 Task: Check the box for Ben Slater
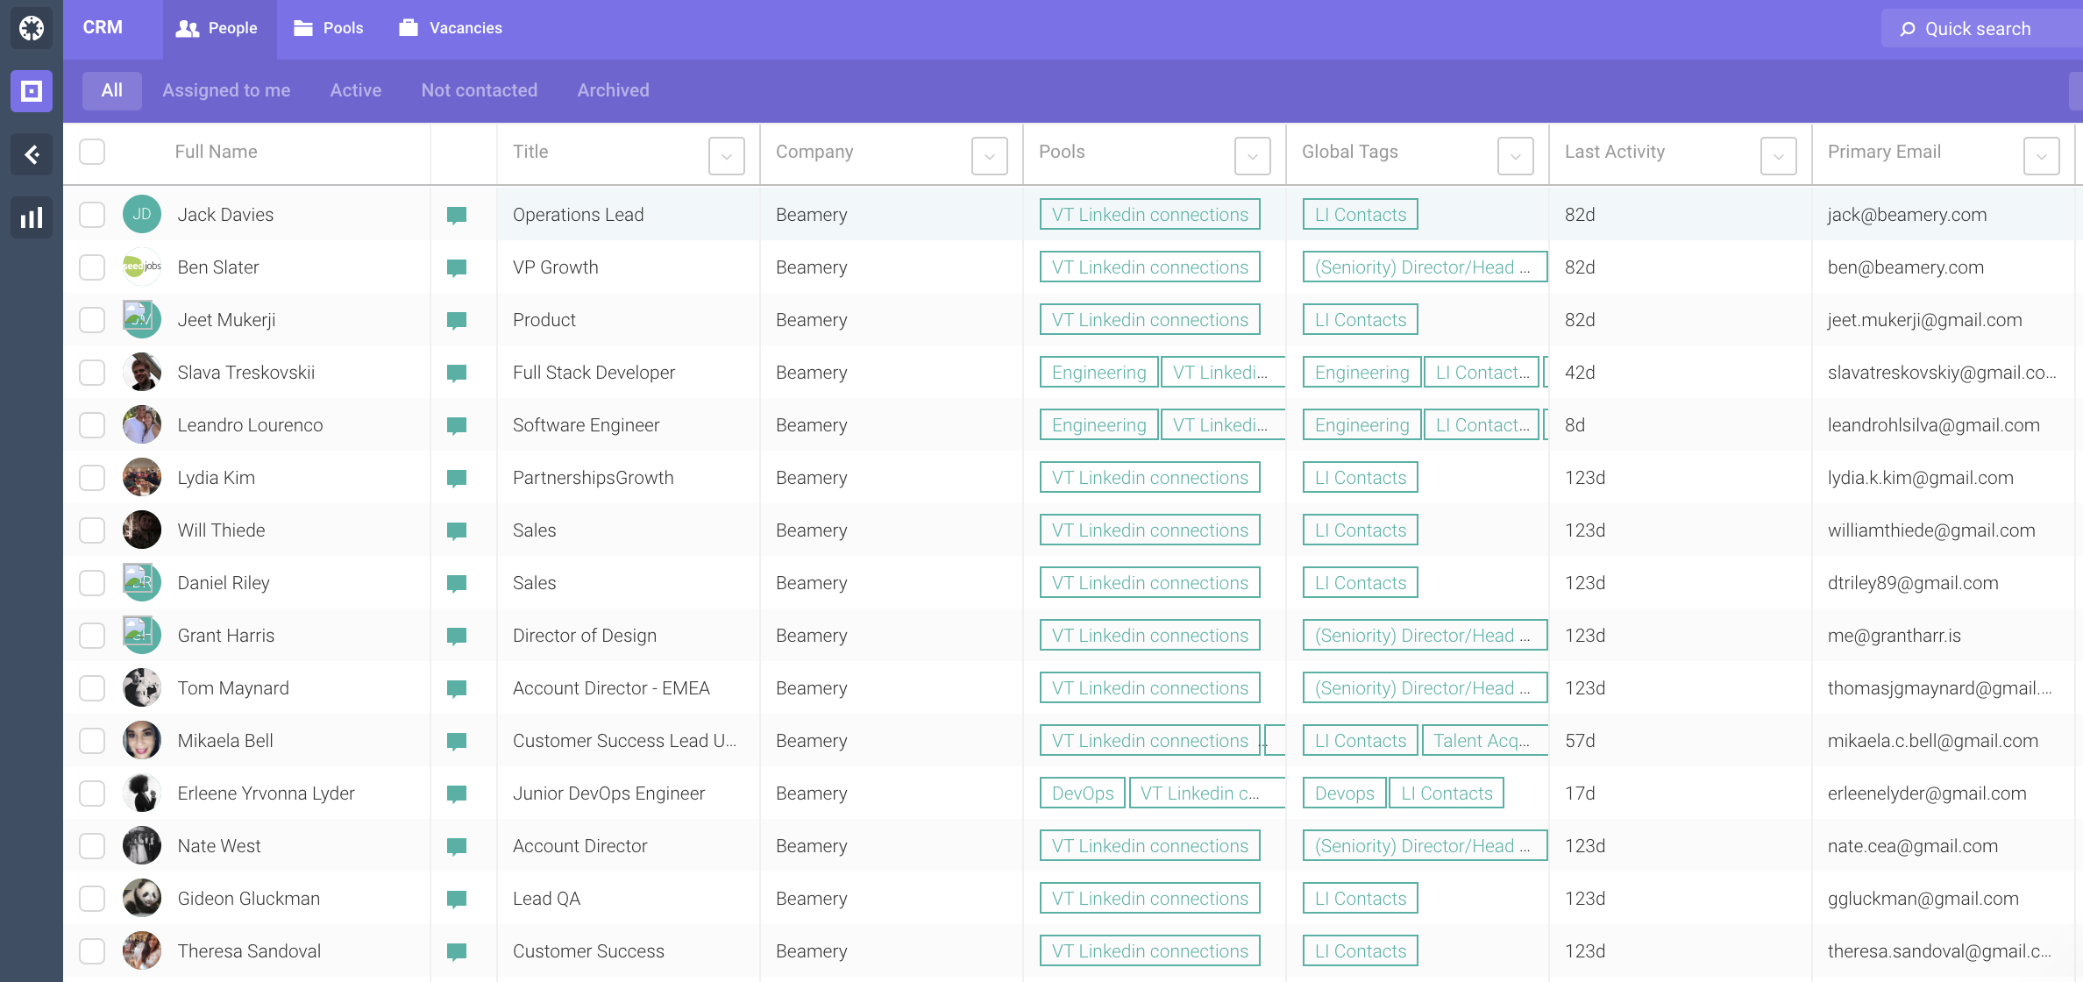92,267
